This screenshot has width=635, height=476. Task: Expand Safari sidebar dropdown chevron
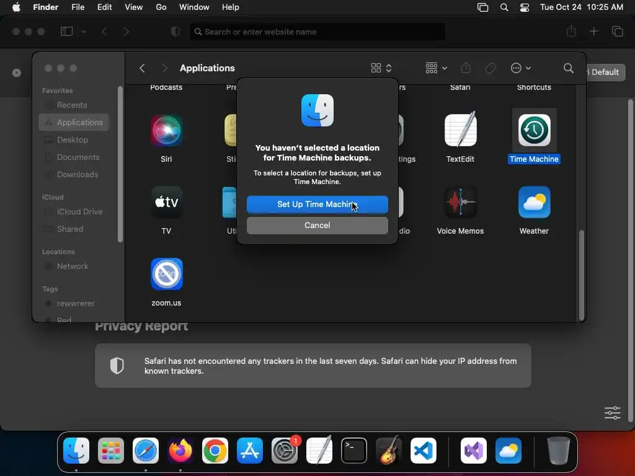click(84, 32)
